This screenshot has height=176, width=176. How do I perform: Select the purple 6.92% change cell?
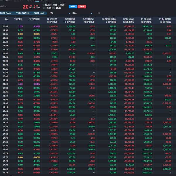pos(37,26)
